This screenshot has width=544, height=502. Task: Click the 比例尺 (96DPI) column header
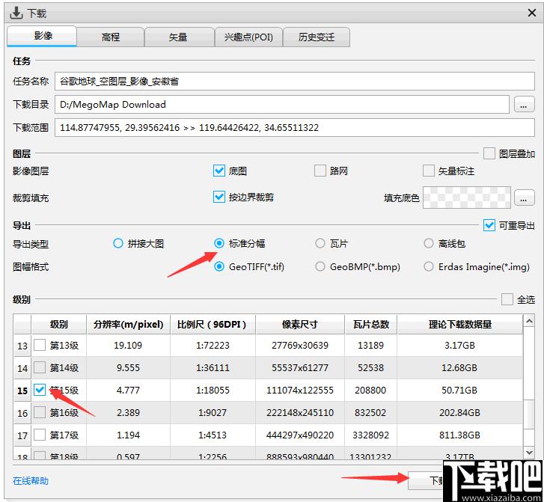213,325
